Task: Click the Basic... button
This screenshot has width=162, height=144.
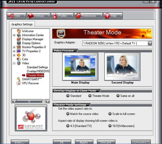Action: tap(20, 142)
